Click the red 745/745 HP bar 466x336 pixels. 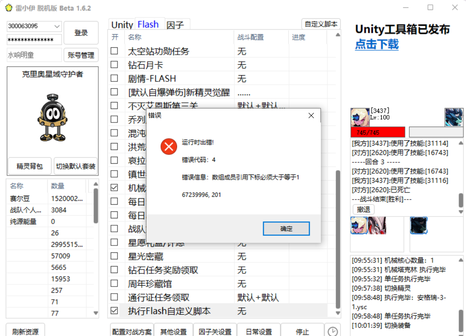(377, 132)
